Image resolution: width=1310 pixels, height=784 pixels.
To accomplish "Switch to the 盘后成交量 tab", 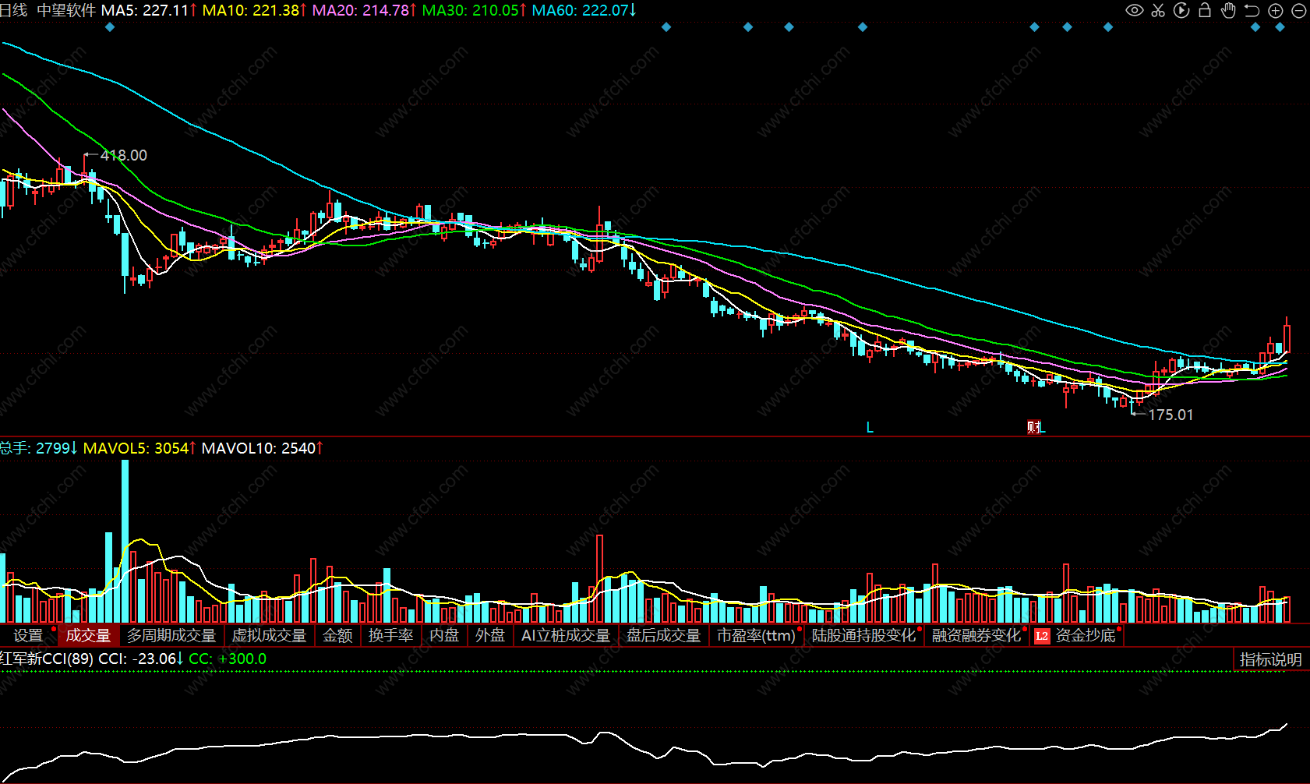I will 664,636.
